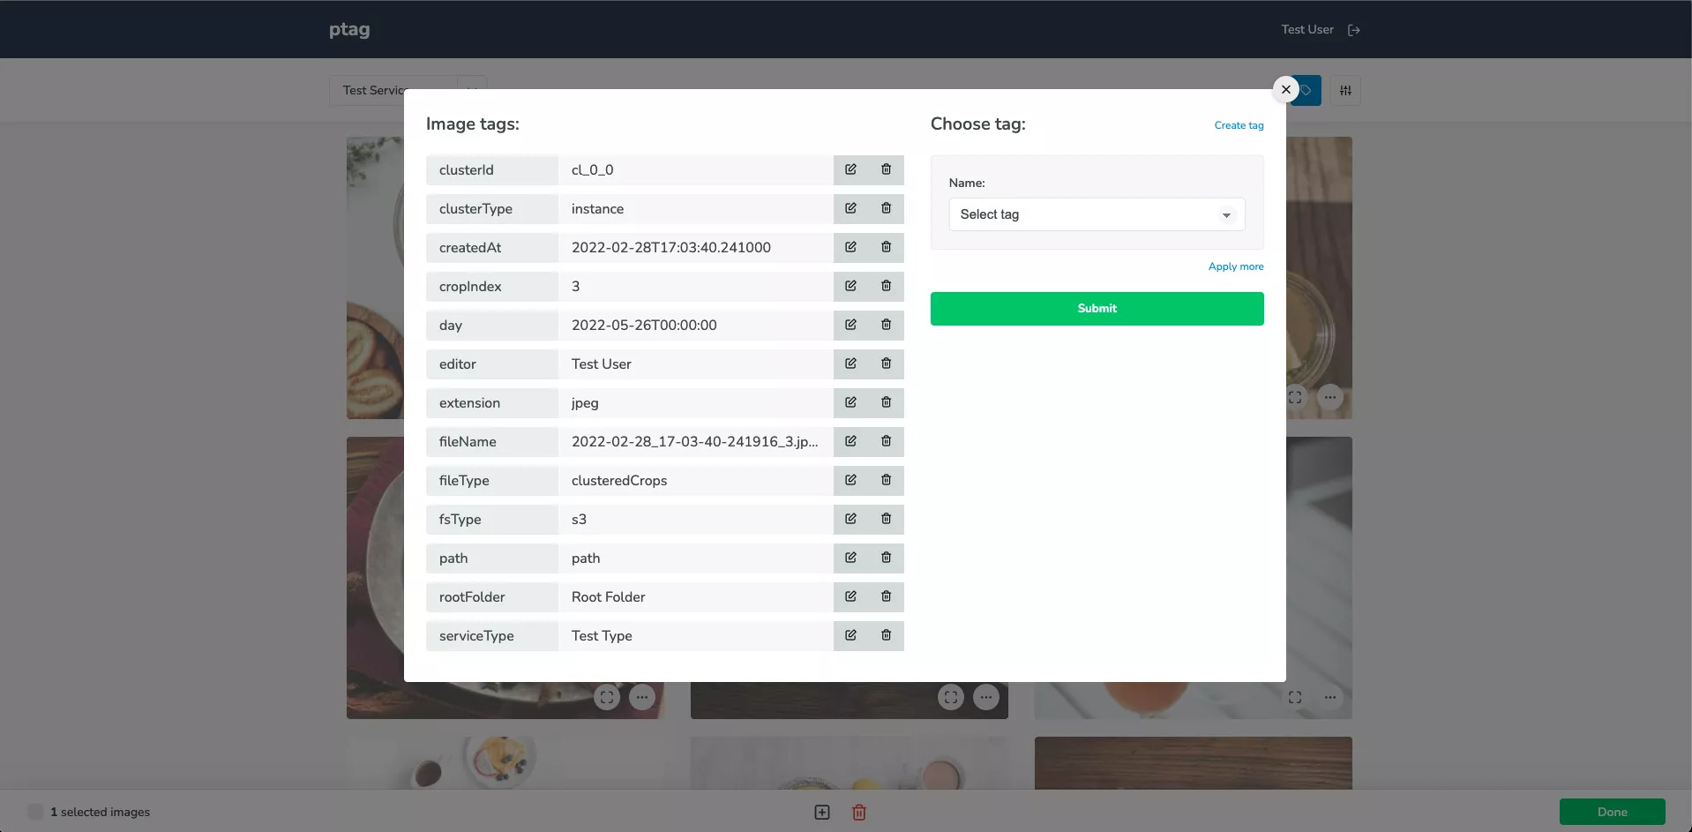
Task: Edit the fileType tag
Action: pyautogui.click(x=850, y=480)
